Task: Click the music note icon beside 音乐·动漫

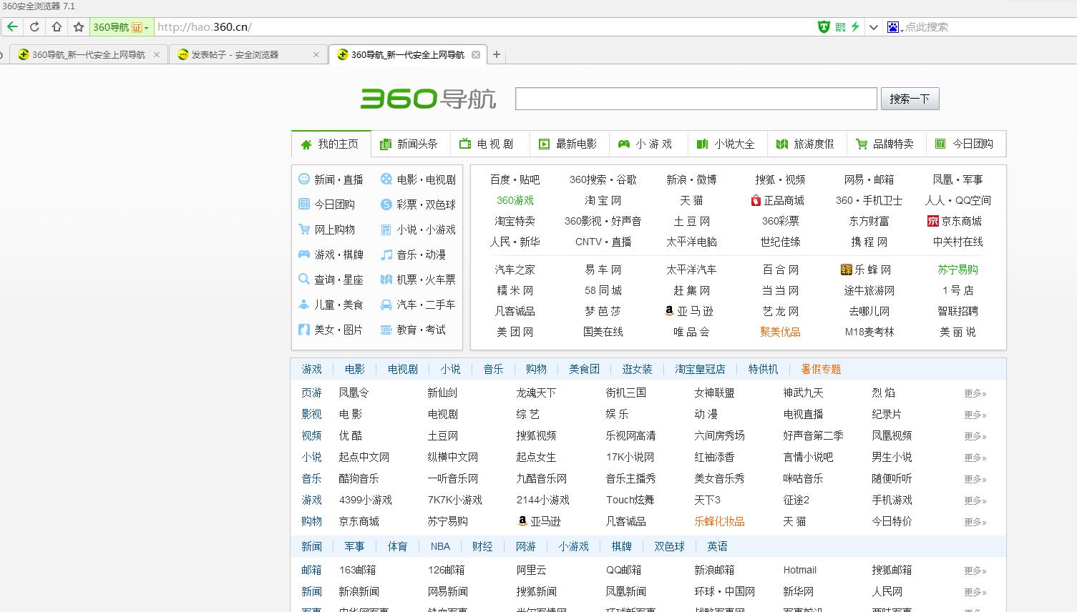Action: pos(386,255)
